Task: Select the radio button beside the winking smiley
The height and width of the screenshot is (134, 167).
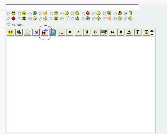Action: point(73,14)
